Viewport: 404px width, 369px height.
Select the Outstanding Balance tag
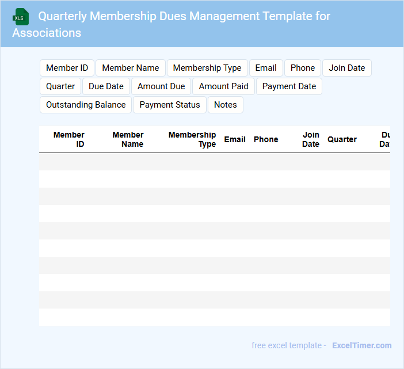tap(86, 105)
